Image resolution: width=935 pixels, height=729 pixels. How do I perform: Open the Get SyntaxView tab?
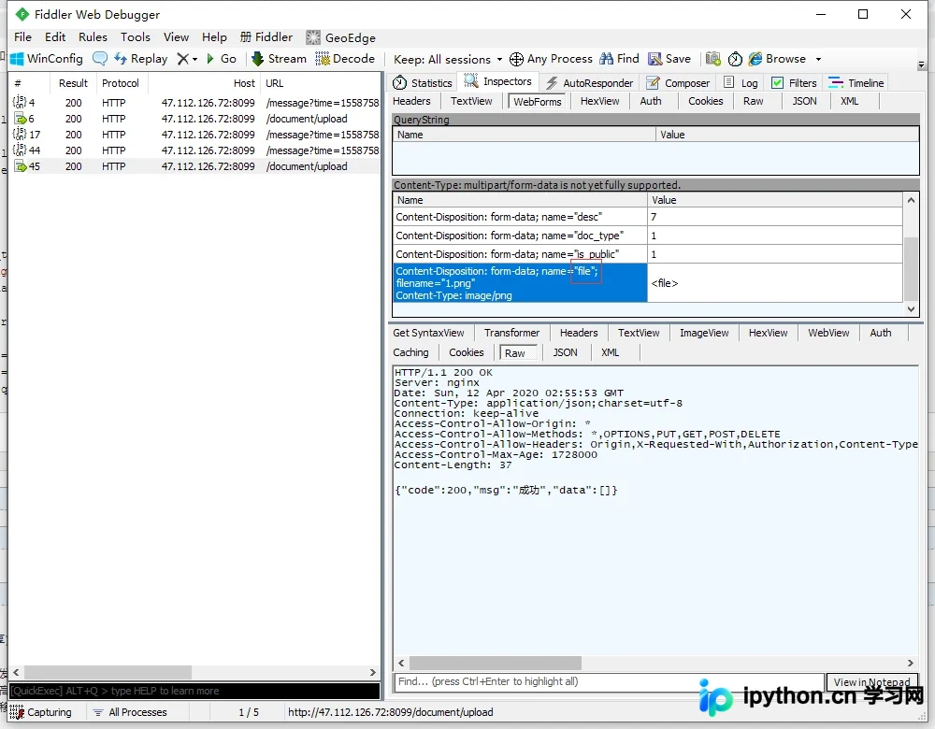click(x=428, y=333)
